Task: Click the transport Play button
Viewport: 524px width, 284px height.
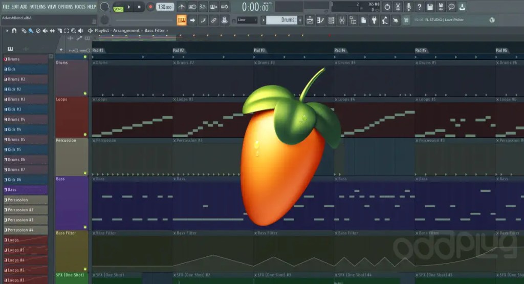Action: tap(128, 7)
